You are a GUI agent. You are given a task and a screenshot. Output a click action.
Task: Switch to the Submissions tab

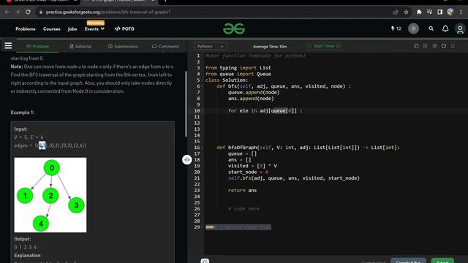[123, 46]
